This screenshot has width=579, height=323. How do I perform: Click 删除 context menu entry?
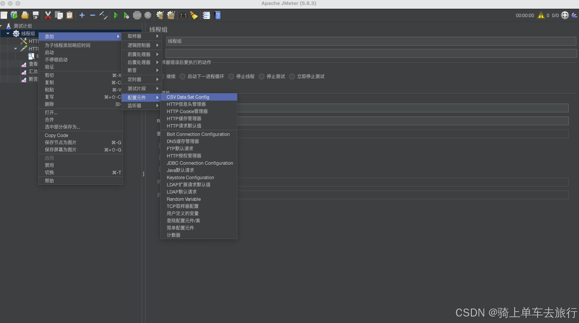[x=81, y=104]
